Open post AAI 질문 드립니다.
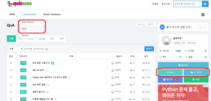 point(41,63)
